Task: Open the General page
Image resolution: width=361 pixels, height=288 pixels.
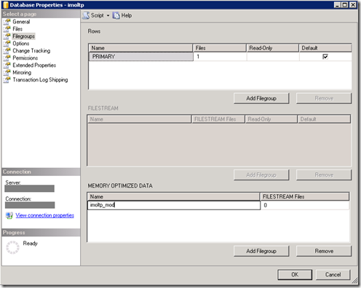Action: [21, 22]
